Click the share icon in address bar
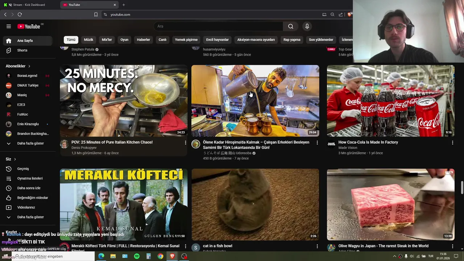Screen dimensions: 464x261 341,14
